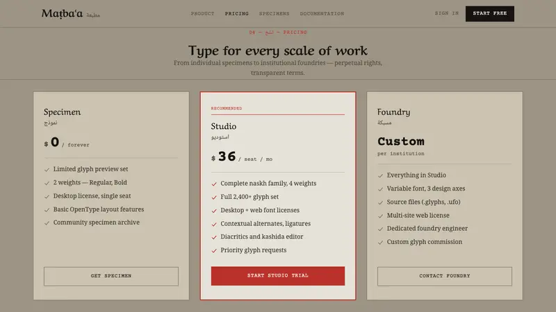Click 'Multi-site web license' feature text

pos(418,216)
